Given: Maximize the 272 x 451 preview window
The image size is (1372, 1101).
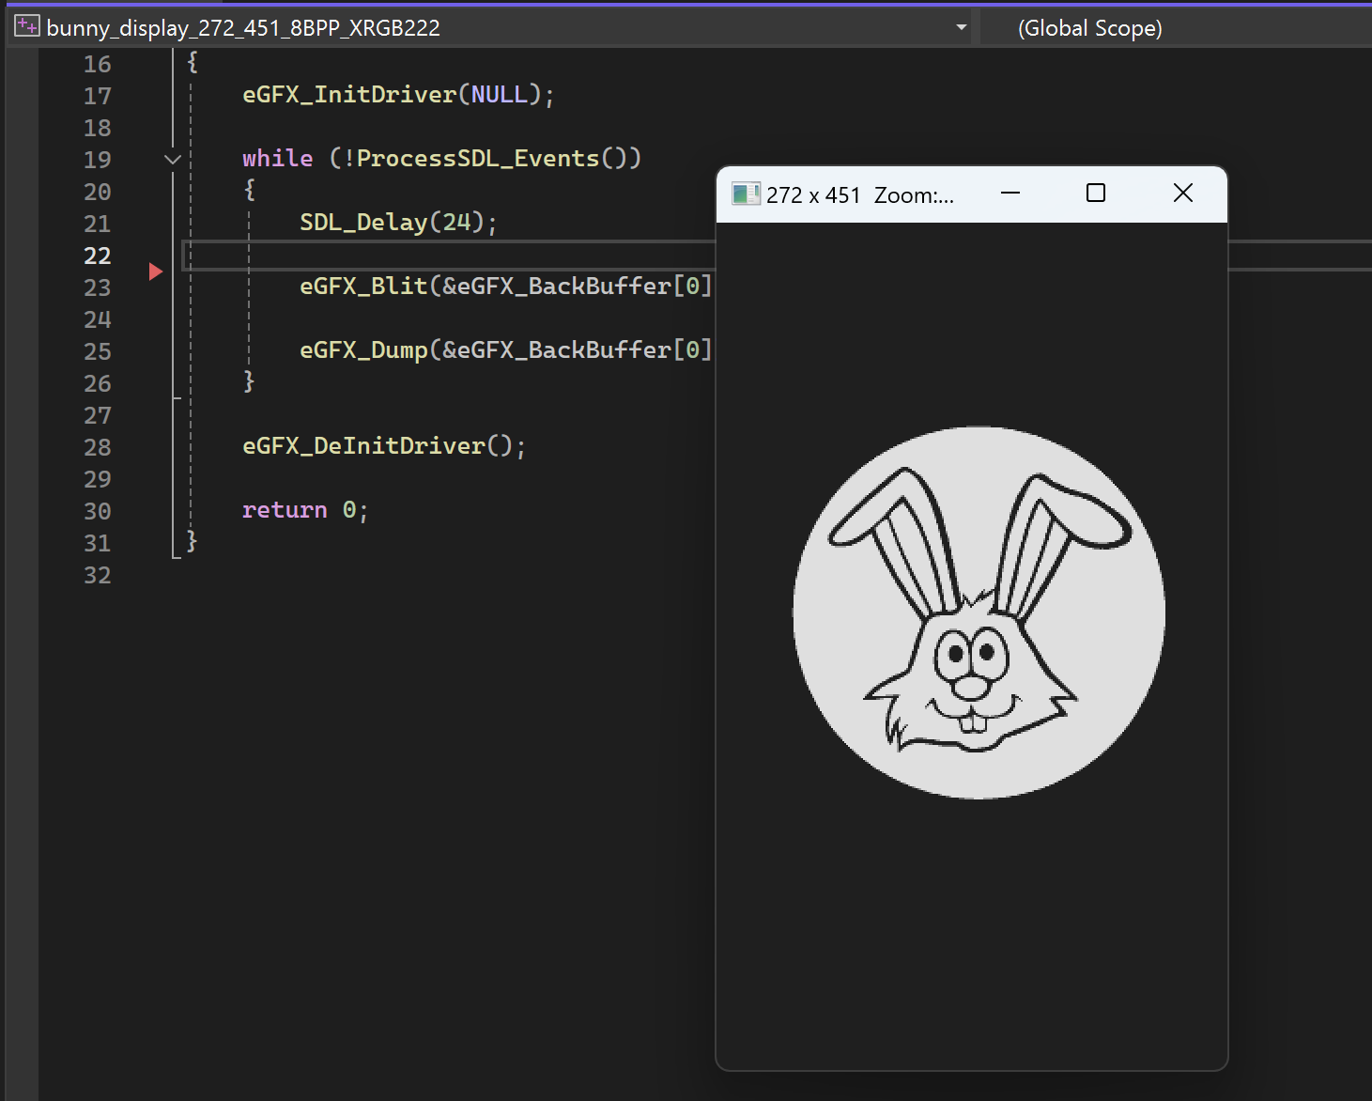Looking at the screenshot, I should tap(1095, 194).
